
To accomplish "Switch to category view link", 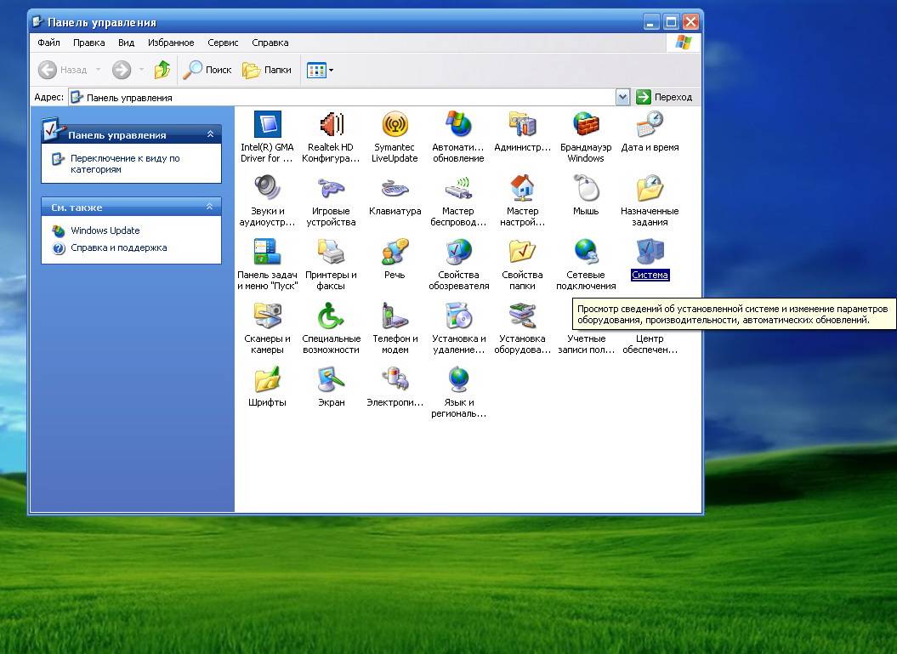I will pos(125,163).
